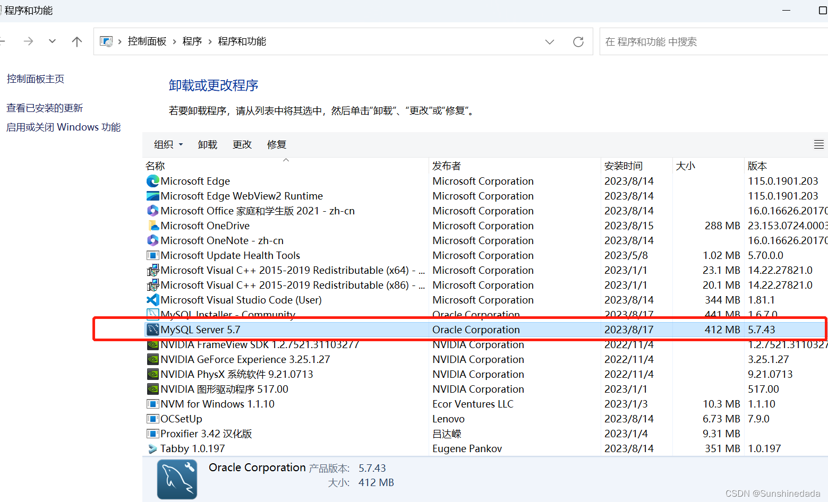Click the MySQL Server 5.7 icon
The height and width of the screenshot is (502, 828).
(153, 330)
